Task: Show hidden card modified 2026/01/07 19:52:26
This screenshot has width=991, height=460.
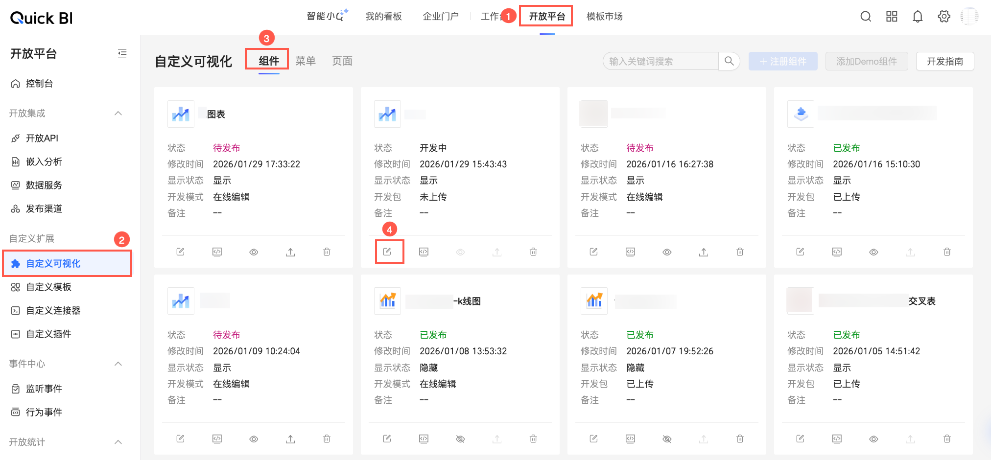Action: coord(667,439)
